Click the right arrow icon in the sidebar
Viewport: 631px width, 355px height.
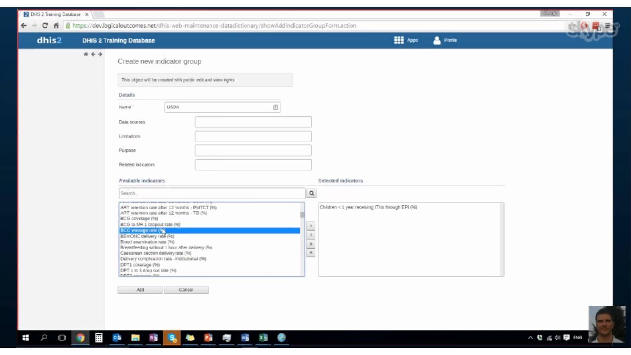tap(100, 54)
